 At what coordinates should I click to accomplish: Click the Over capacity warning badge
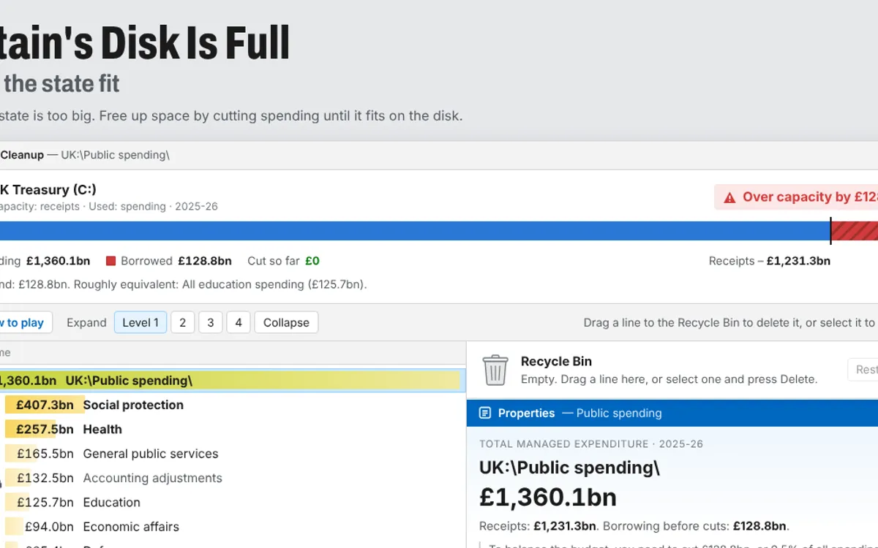tap(796, 197)
